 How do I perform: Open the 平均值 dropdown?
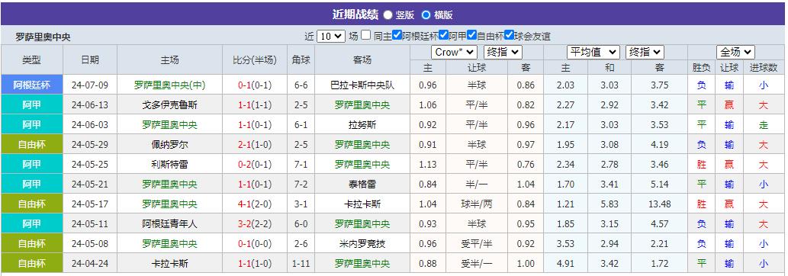click(593, 53)
